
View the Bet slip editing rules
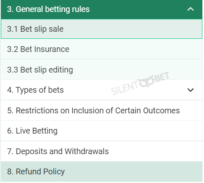[x=102, y=70]
